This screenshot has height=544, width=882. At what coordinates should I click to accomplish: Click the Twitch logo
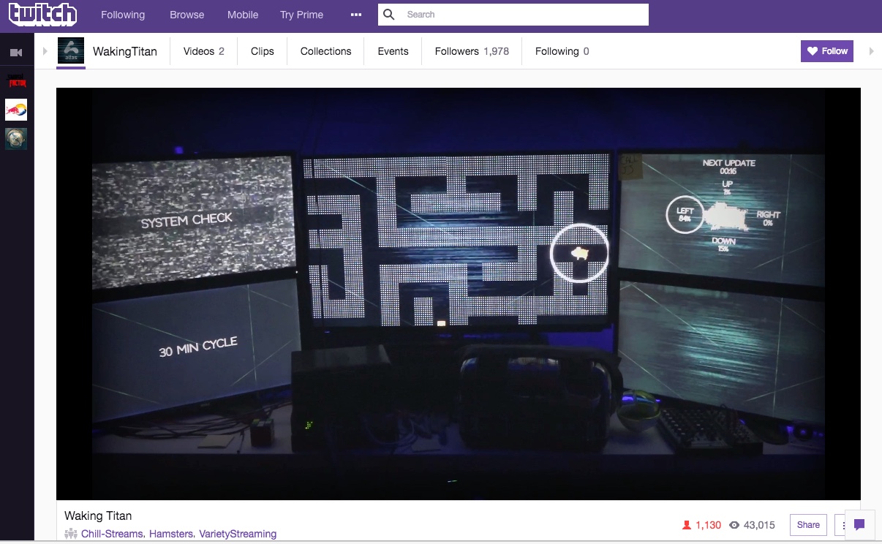tap(42, 15)
